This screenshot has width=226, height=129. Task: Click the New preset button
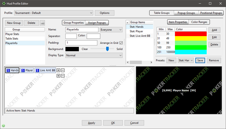[171, 60]
